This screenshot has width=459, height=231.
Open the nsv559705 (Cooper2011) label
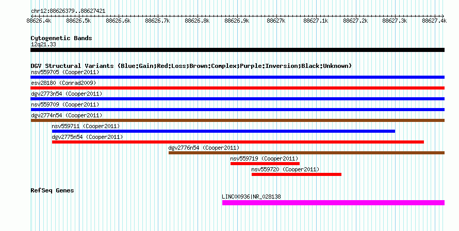click(65, 72)
